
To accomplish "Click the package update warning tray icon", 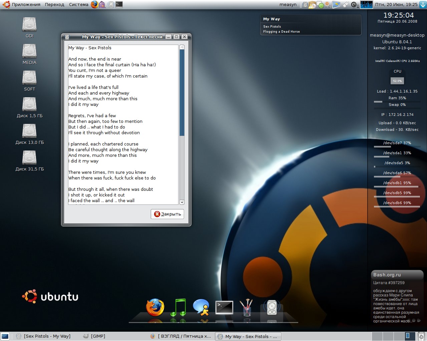I will (x=312, y=5).
